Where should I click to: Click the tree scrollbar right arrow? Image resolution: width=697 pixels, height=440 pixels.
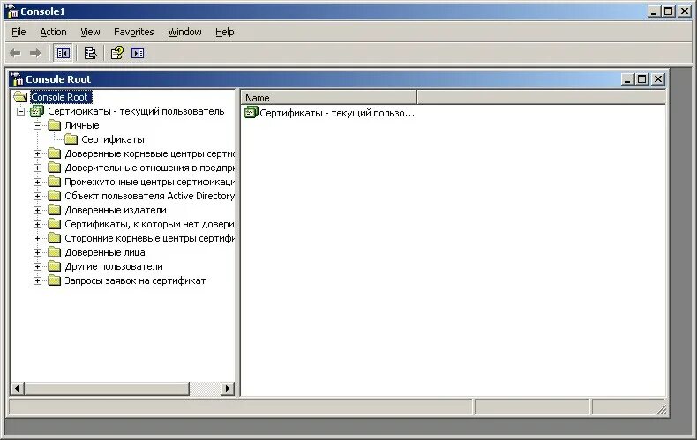(228, 389)
